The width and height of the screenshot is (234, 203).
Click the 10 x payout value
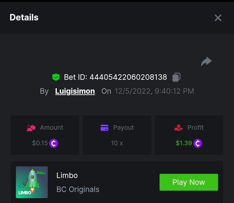pos(117,143)
